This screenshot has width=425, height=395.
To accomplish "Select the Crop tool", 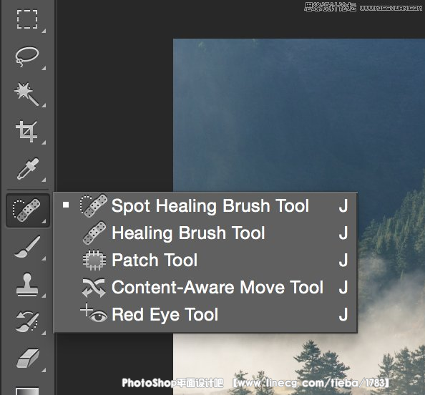I will [27, 132].
